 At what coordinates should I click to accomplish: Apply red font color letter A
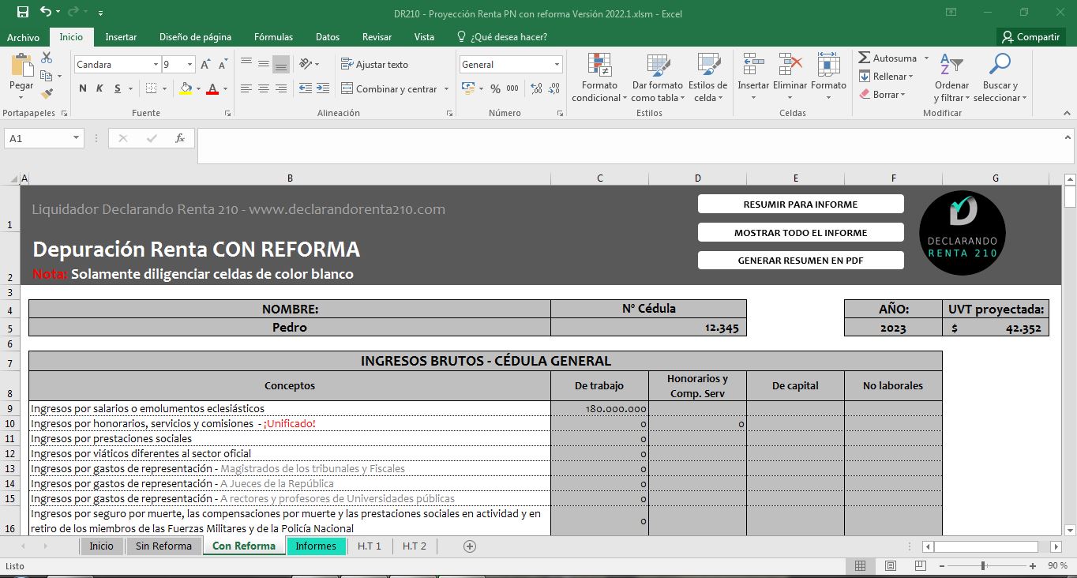pyautogui.click(x=212, y=88)
